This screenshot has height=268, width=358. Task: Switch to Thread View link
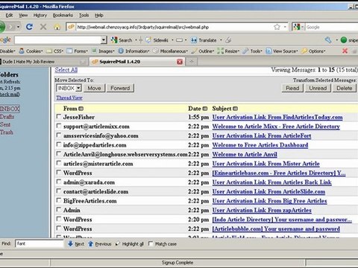click(x=69, y=98)
